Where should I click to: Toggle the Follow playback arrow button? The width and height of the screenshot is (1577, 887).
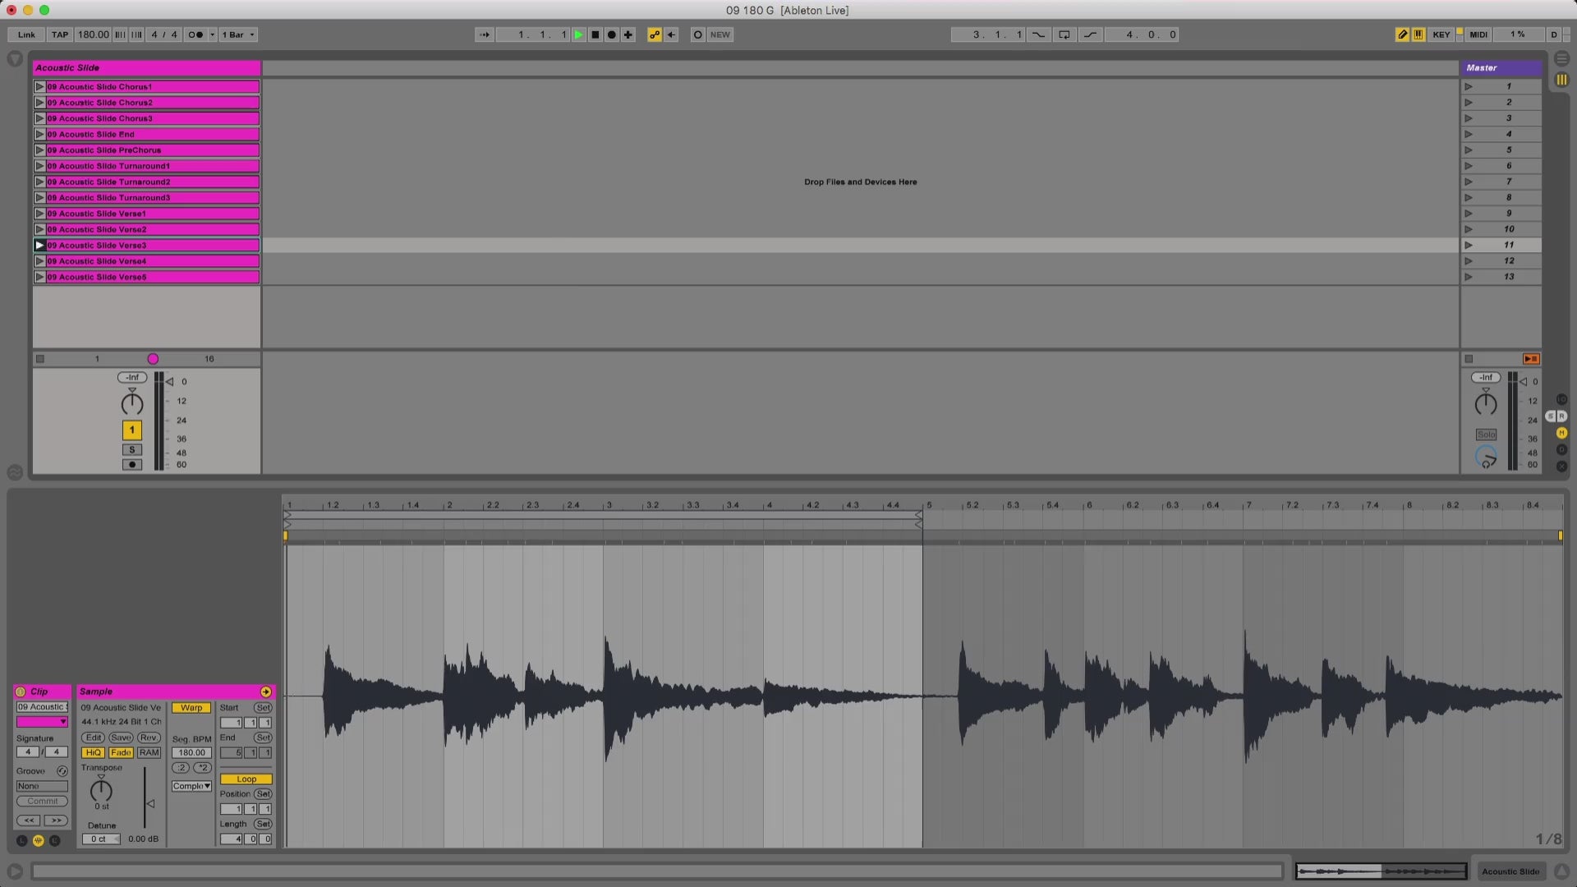[485, 34]
